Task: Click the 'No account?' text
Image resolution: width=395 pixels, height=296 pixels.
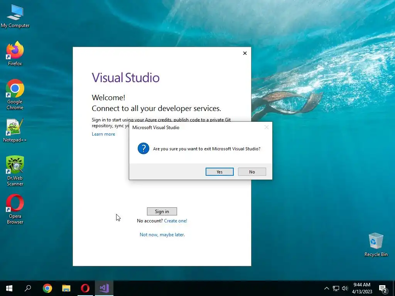Action: [150, 221]
